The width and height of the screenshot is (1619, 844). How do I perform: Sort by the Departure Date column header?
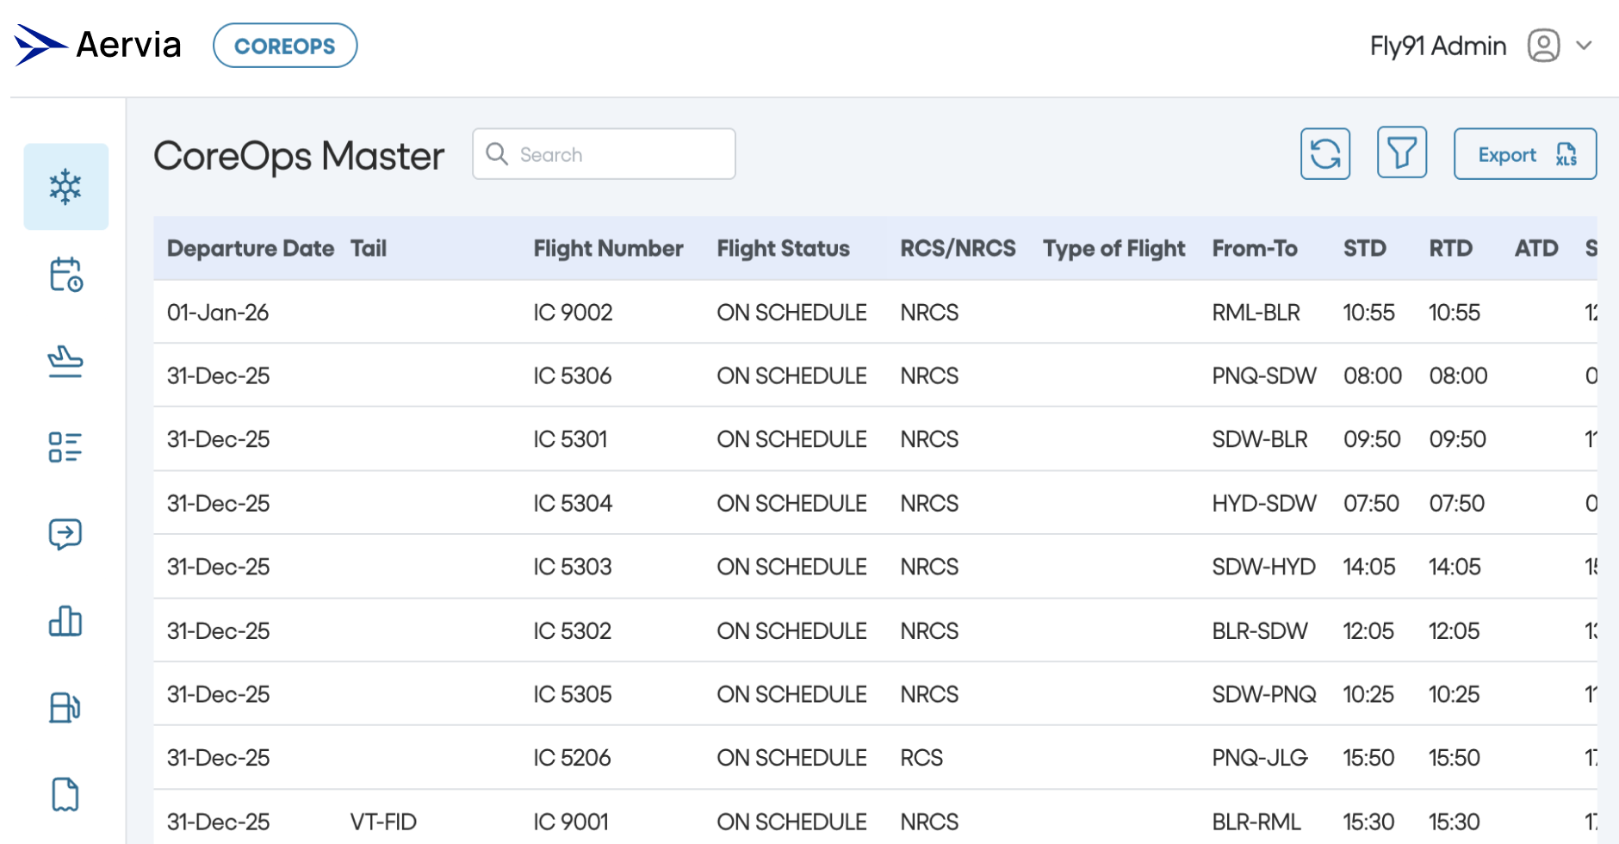250,248
